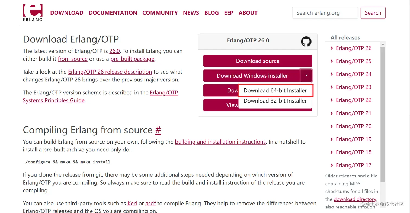The image size is (410, 213).
Task: Click the chevron icon beside Erlang/OTP 22
Action: point(332,100)
